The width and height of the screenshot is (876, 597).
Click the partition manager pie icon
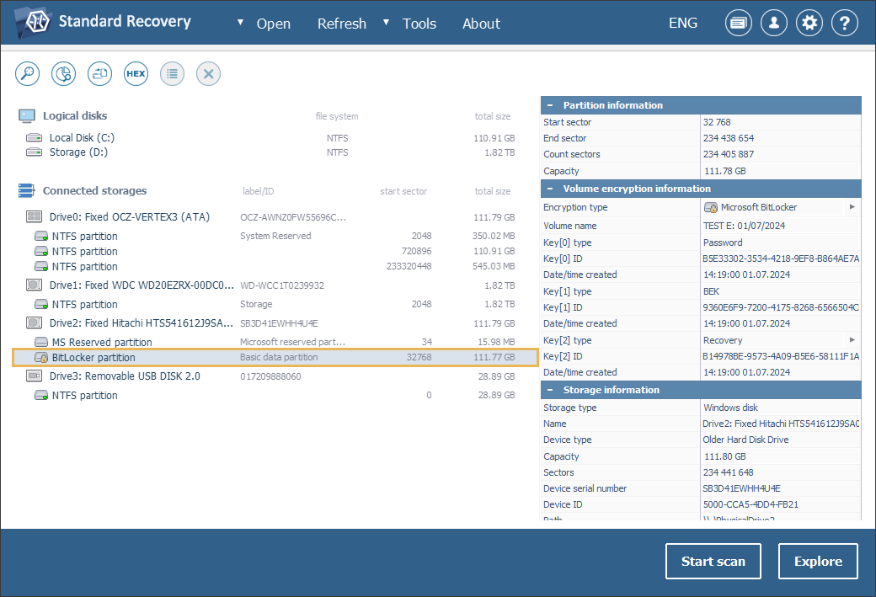pos(64,74)
